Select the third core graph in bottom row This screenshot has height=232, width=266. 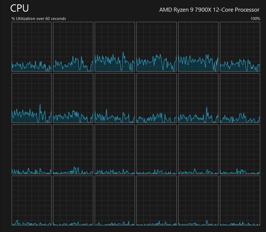click(115, 201)
